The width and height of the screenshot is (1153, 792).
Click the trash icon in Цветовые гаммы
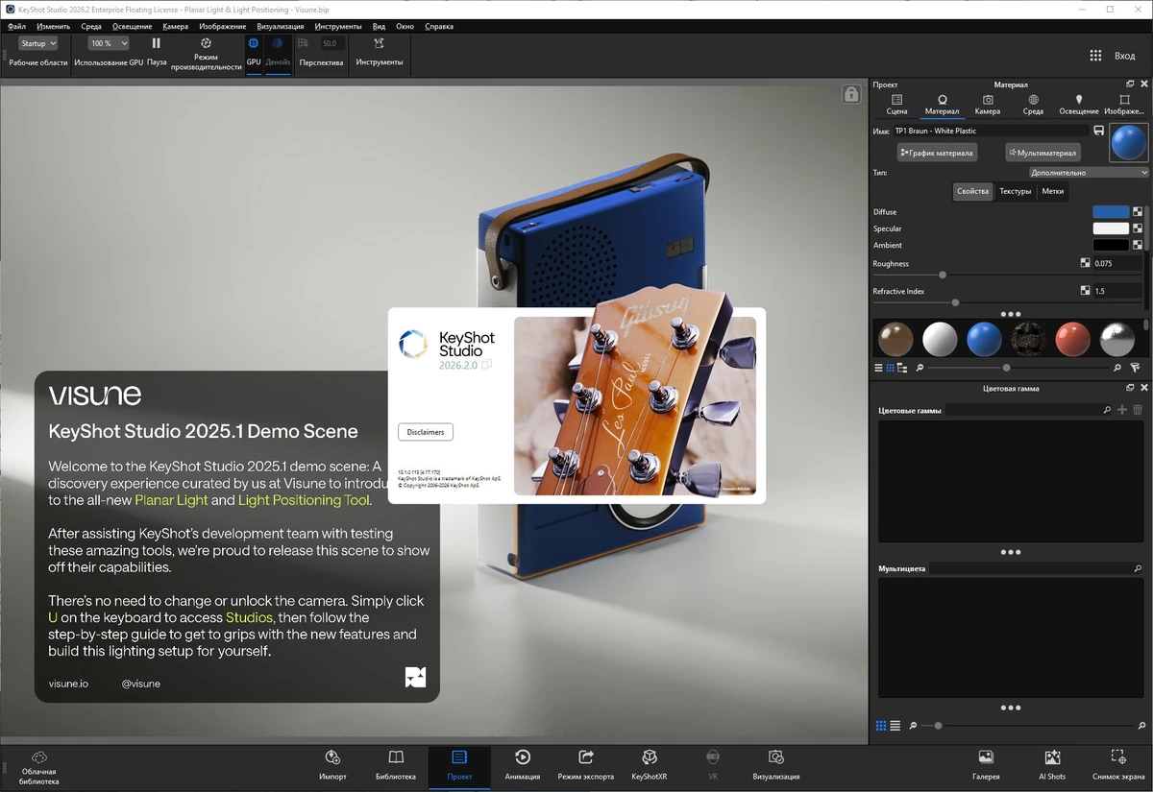pyautogui.click(x=1138, y=410)
